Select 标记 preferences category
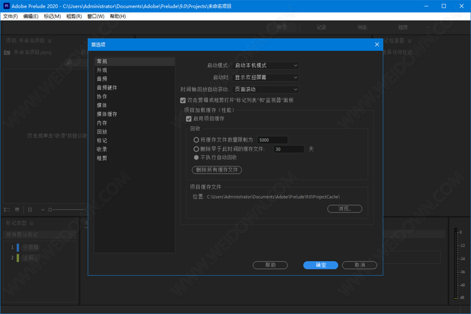Viewport: 471px width, 314px height. tap(134, 141)
